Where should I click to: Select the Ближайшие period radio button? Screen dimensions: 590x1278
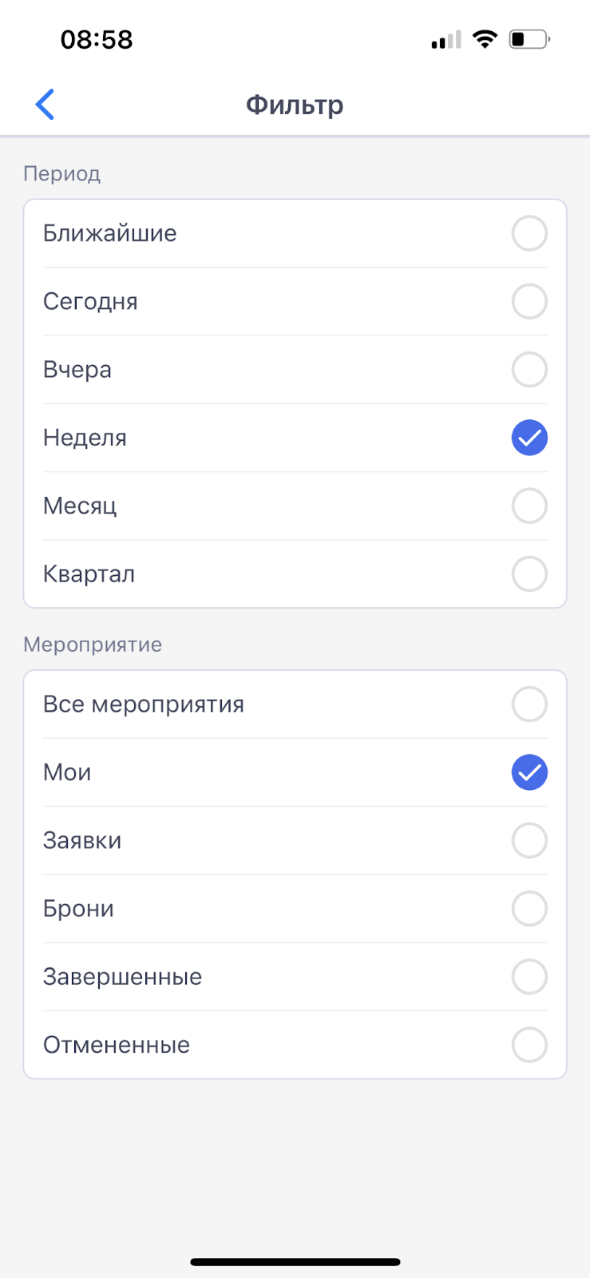(529, 234)
